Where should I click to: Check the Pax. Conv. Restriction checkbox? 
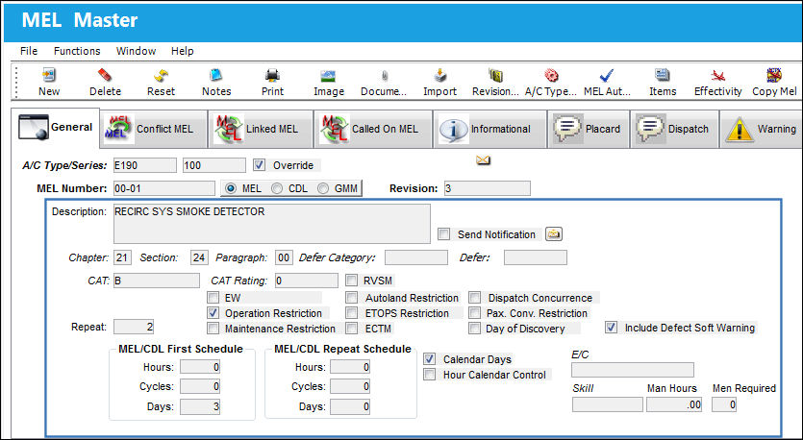475,313
